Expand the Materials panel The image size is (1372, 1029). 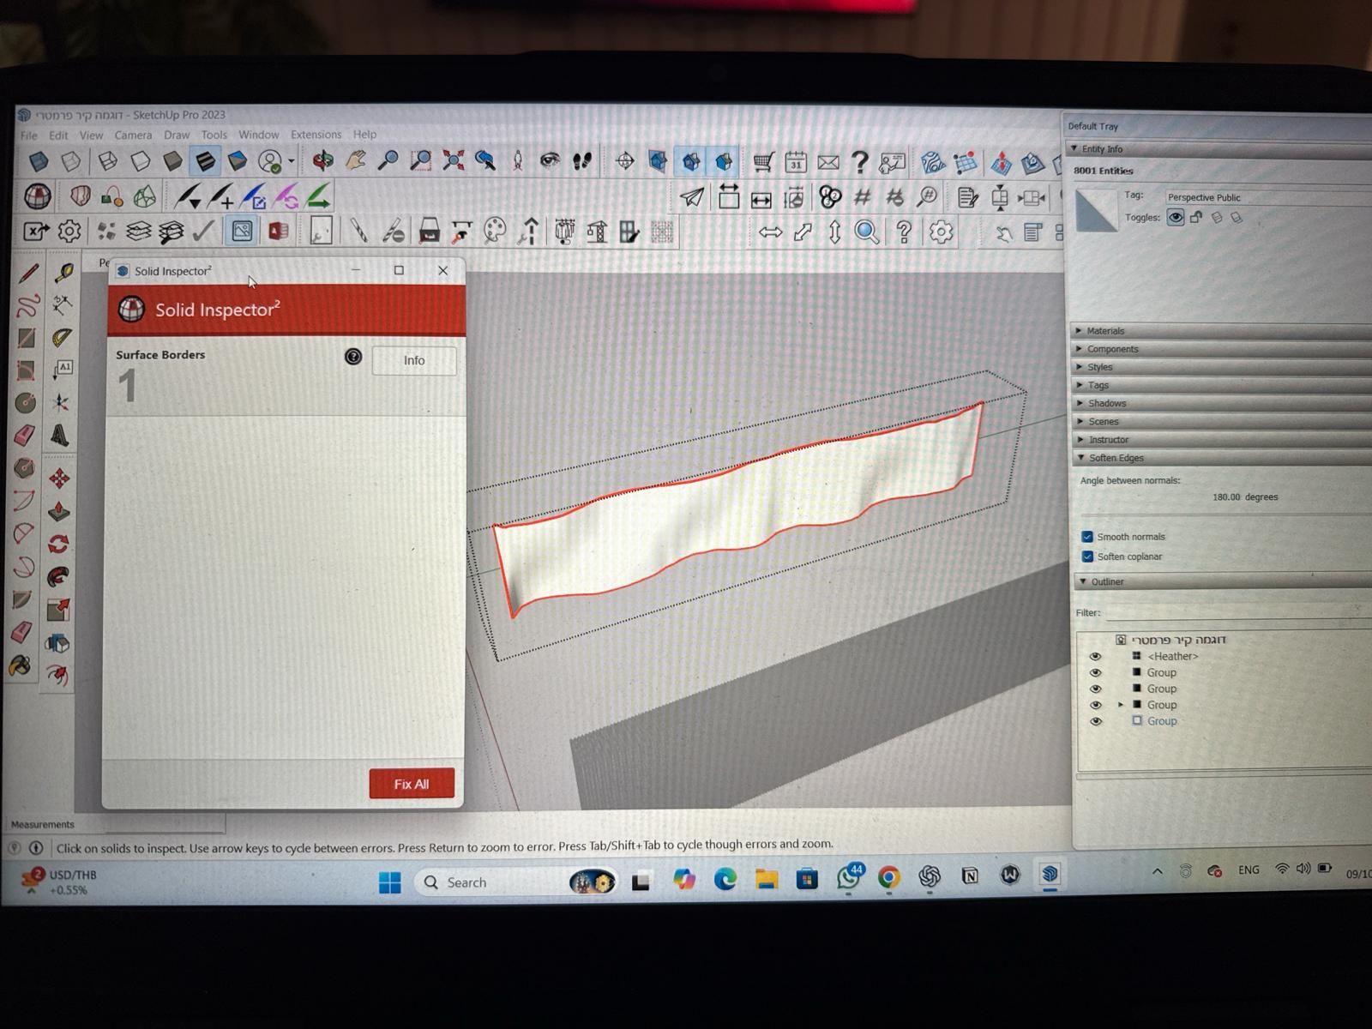[1104, 331]
